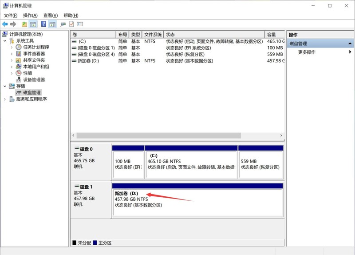Sort by Status (状态) column header

214,35
